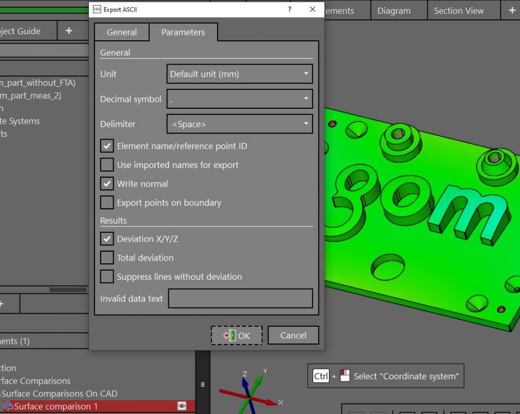Toggle eye icon on Surface comparison 1

point(181,406)
